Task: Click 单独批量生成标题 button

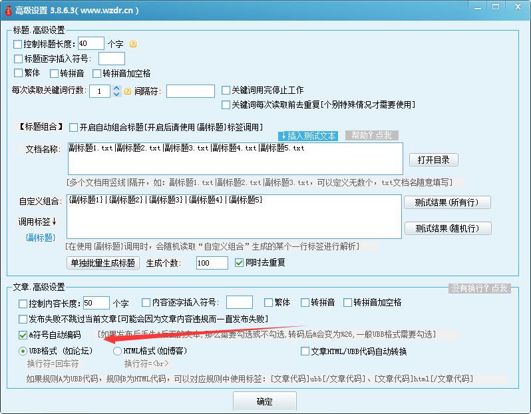Action: click(103, 263)
